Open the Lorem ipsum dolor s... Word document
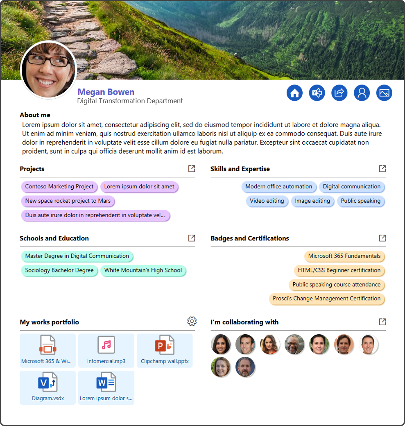Screen dimensions: 405x426 tap(106, 387)
